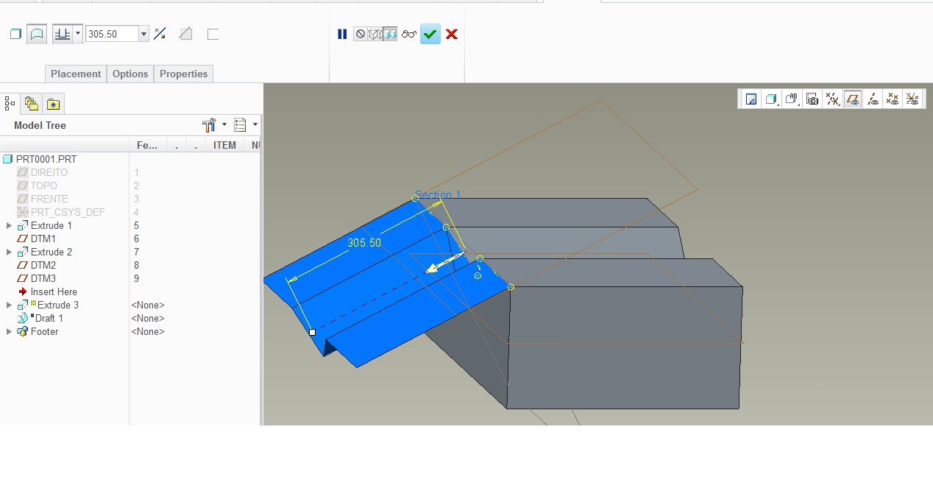Select the unattached preview mode
This screenshot has width=933, height=477.
pyautogui.click(x=375, y=34)
